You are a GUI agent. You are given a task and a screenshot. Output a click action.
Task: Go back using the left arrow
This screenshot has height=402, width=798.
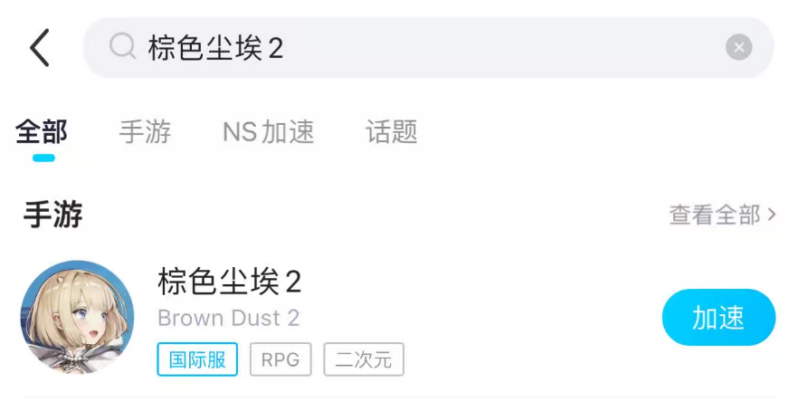click(x=40, y=47)
